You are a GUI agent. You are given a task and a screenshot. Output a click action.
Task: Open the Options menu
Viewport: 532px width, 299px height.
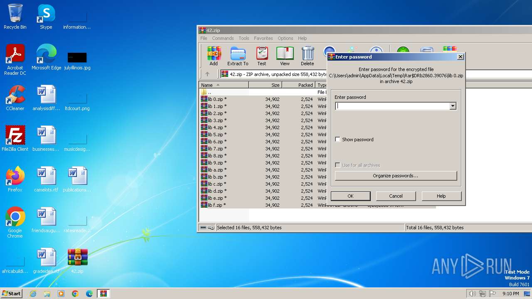[286, 38]
